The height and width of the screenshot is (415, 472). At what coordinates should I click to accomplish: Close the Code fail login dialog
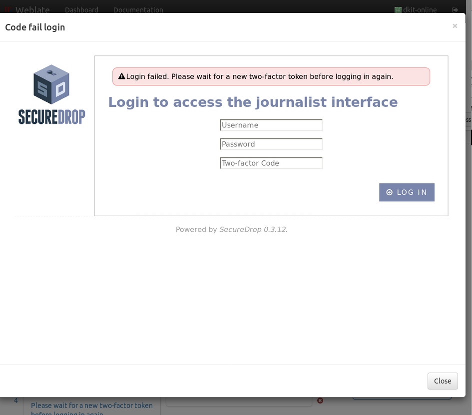pos(443,381)
